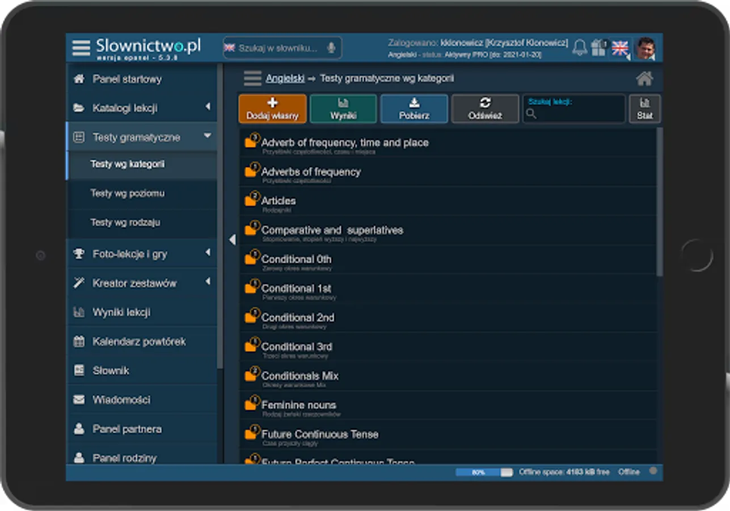Collapse the Testy gramatyczne section arrow

[208, 136]
